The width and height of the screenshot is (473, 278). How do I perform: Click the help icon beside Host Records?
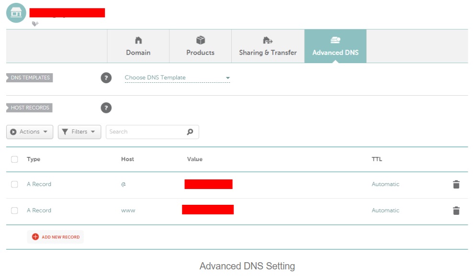[x=106, y=108]
